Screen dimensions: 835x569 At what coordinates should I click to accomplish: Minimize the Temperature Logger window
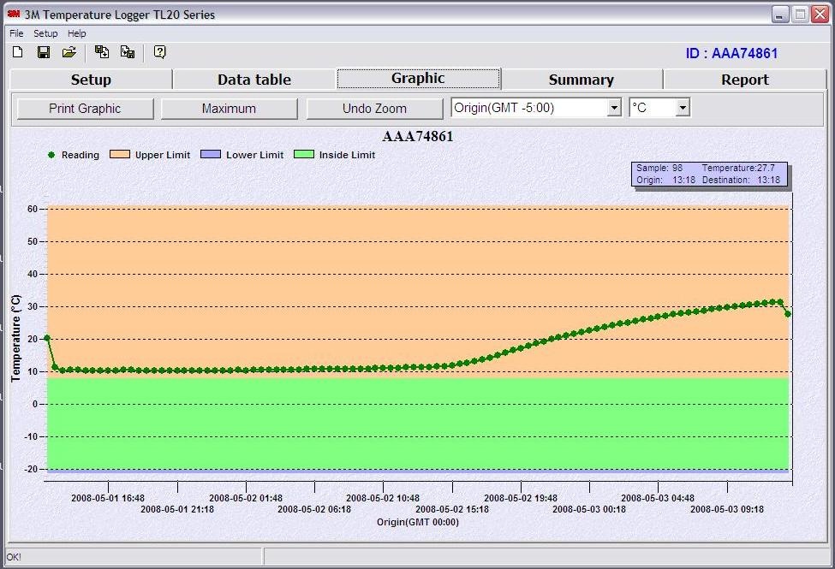coord(780,15)
